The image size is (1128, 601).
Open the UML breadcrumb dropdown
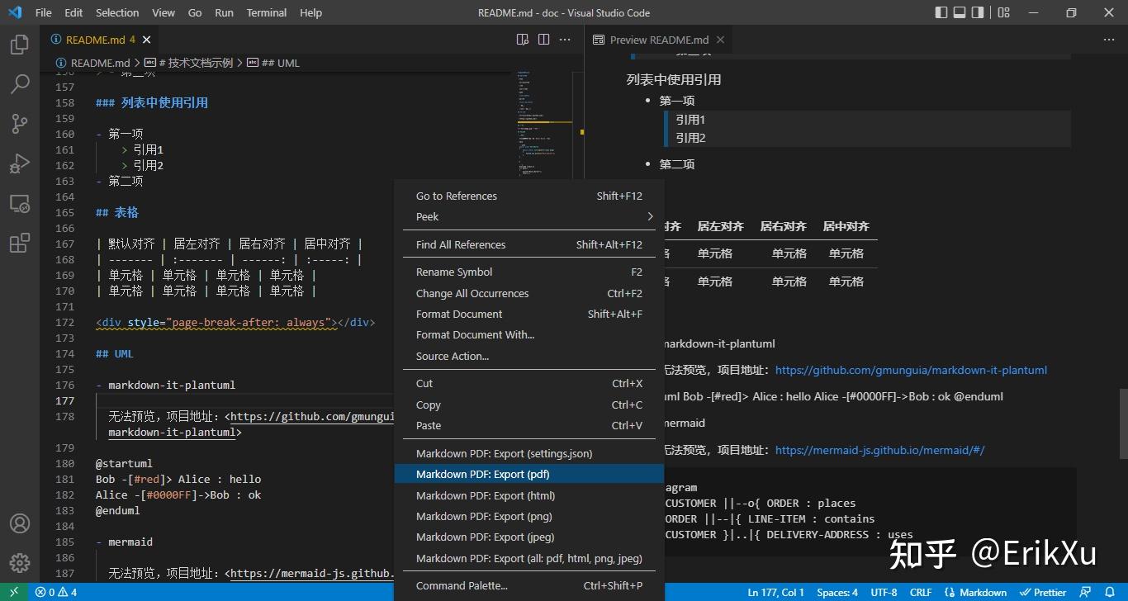point(282,62)
